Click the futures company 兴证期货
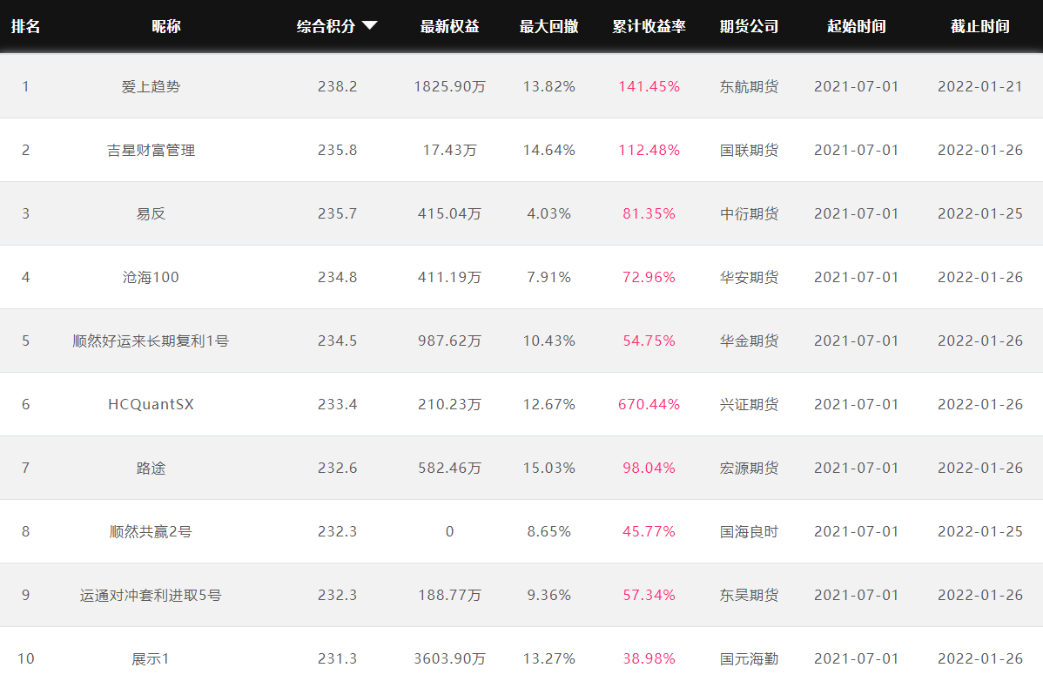Image resolution: width=1043 pixels, height=688 pixels. coord(749,405)
